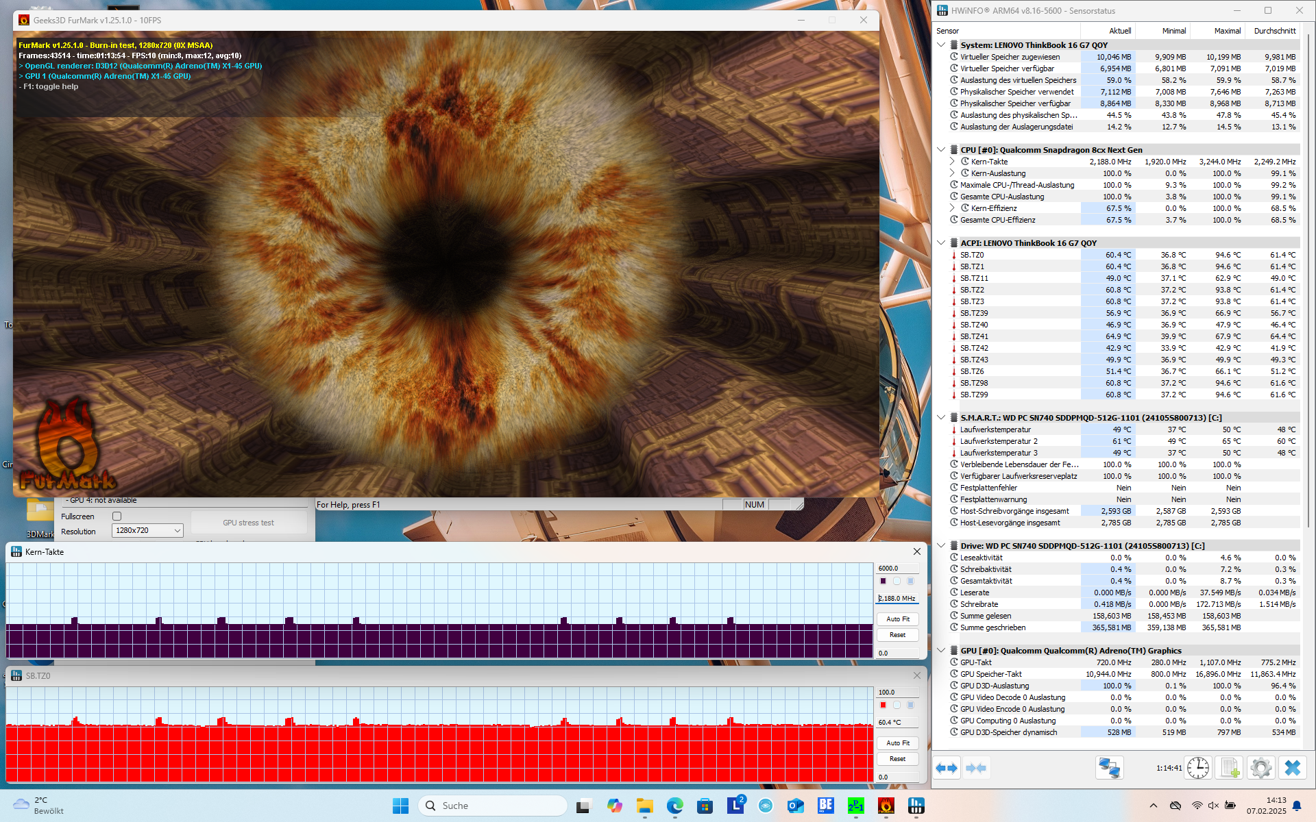
Task: Click the expand-columns blue arrows icon in HWiNFO
Action: click(x=947, y=768)
